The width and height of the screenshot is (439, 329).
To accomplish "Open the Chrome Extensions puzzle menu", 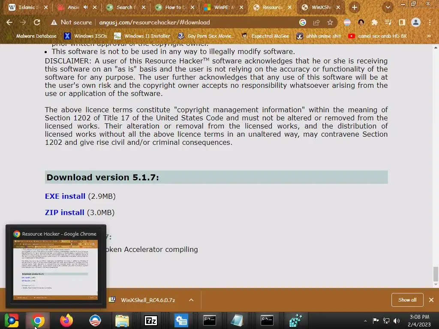I will (x=374, y=22).
